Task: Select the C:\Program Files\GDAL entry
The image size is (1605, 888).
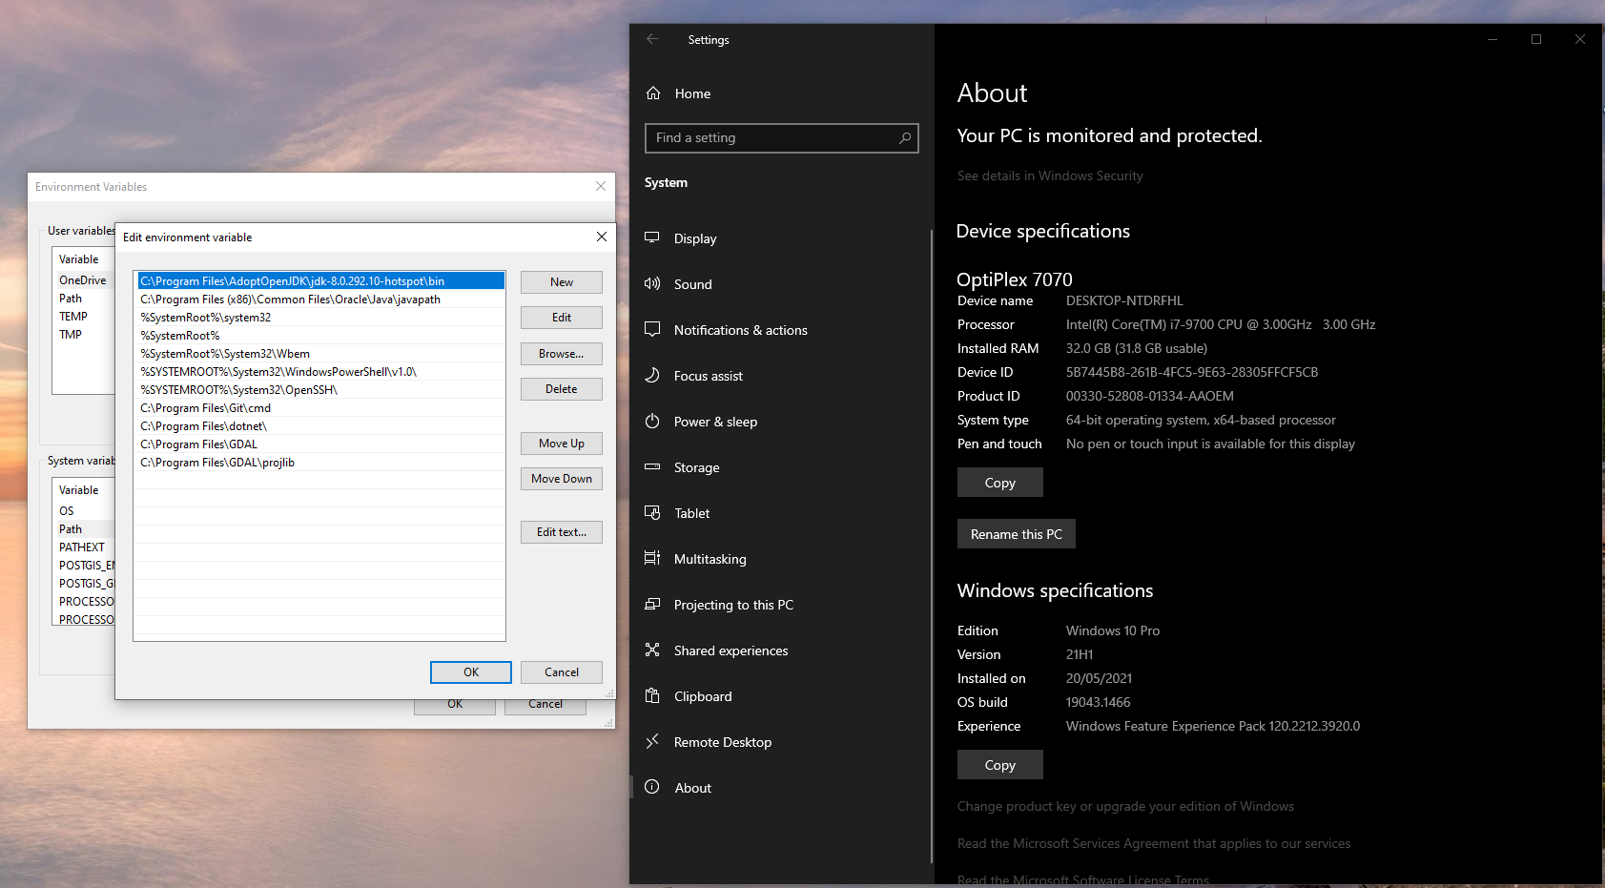Action: coord(320,444)
